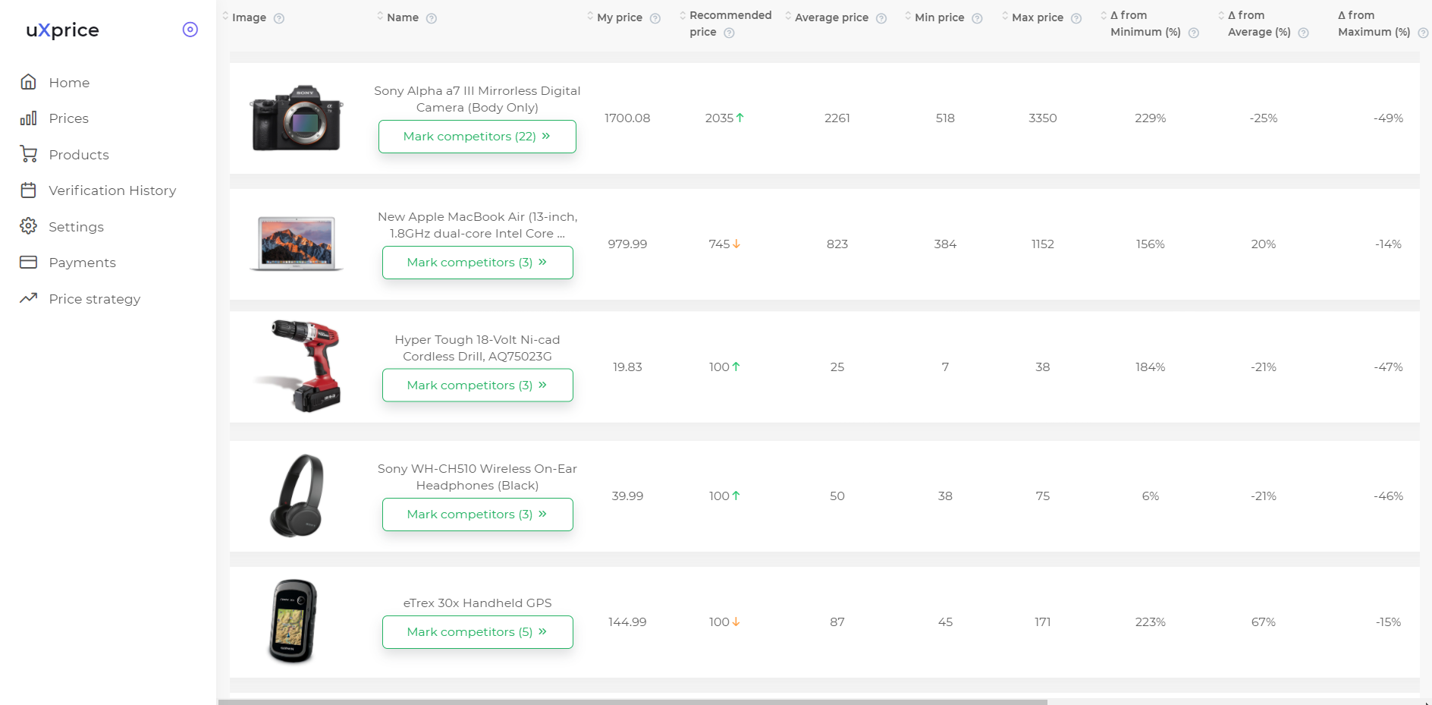Click the Settings gear icon
Screen dimensions: 1432x705
[29, 226]
